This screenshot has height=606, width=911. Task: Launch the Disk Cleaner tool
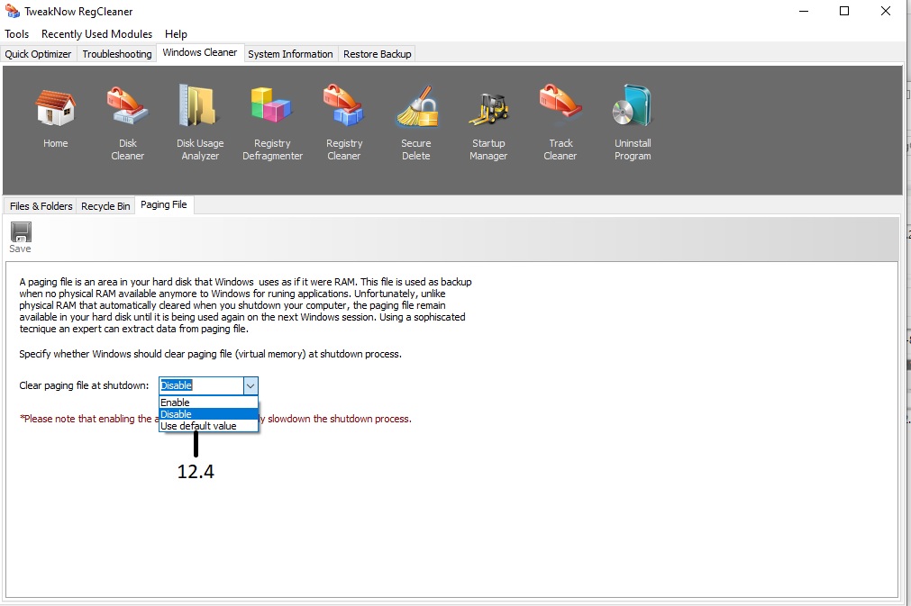[x=127, y=106]
